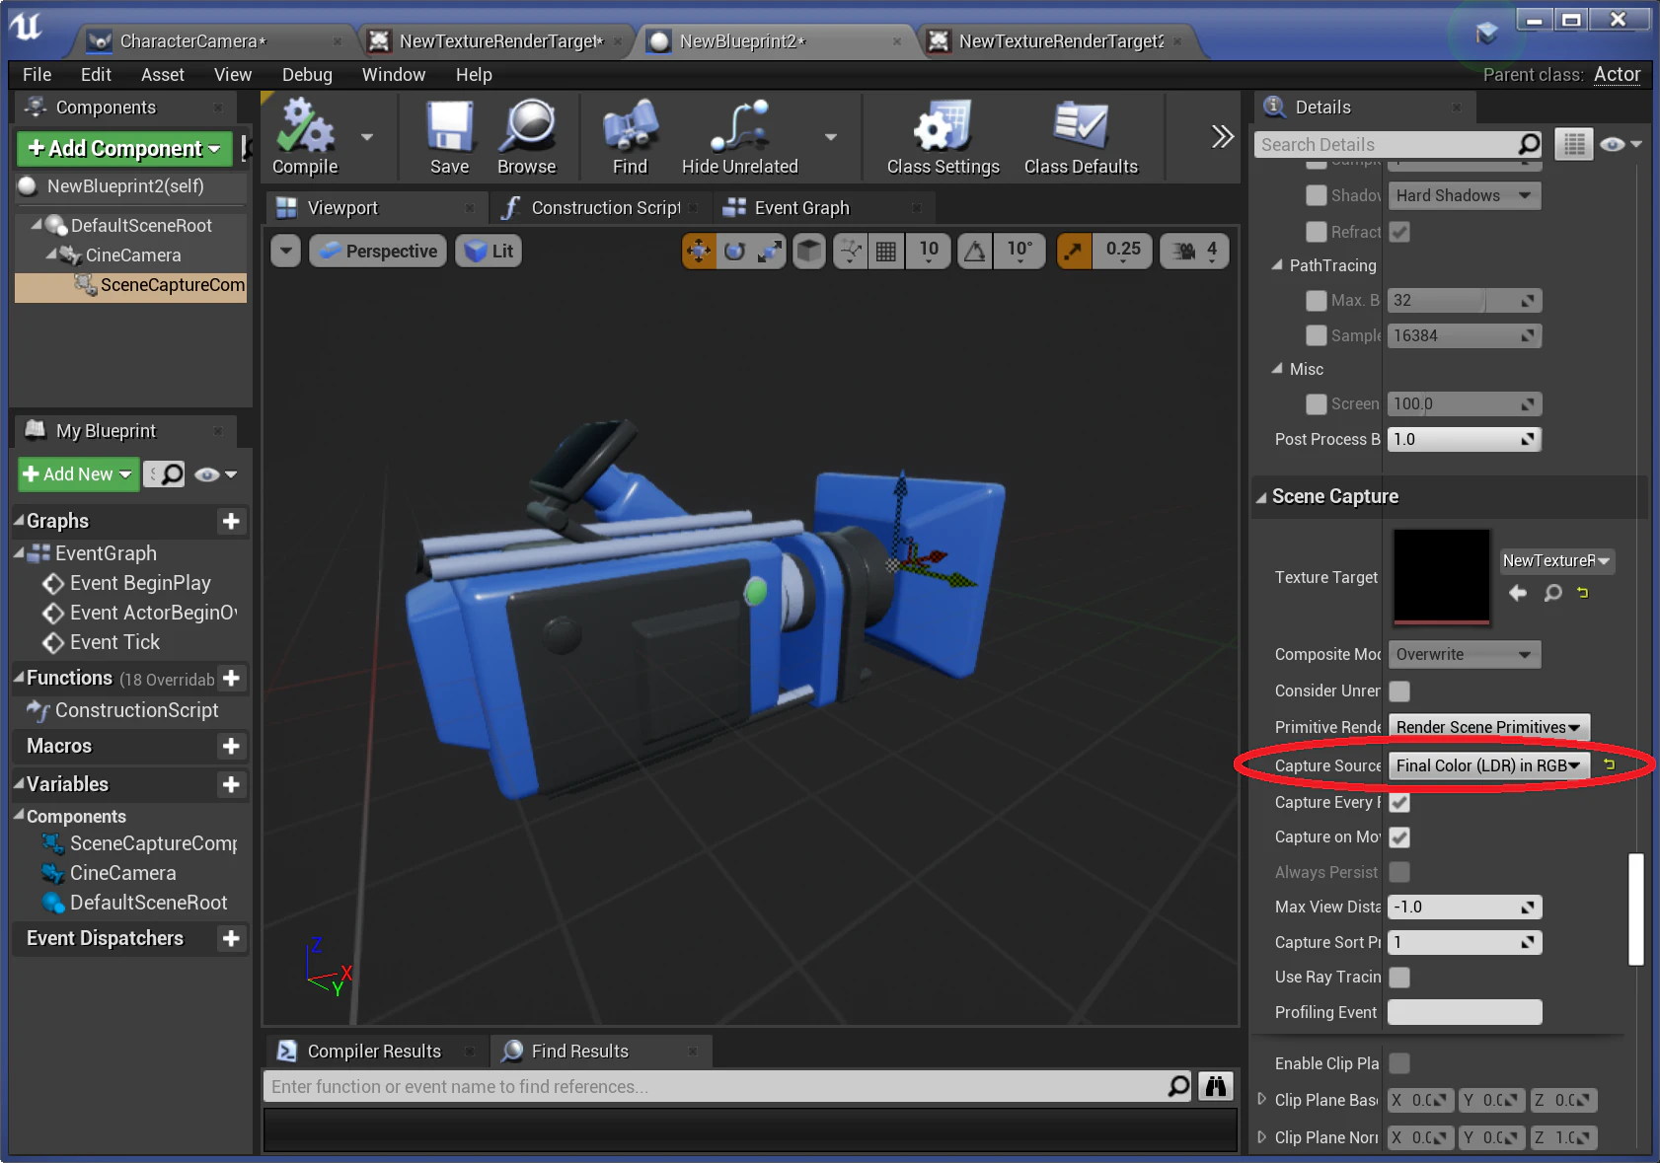This screenshot has width=1660, height=1163.
Task: Click Texture Target thumbnail
Action: 1441,576
